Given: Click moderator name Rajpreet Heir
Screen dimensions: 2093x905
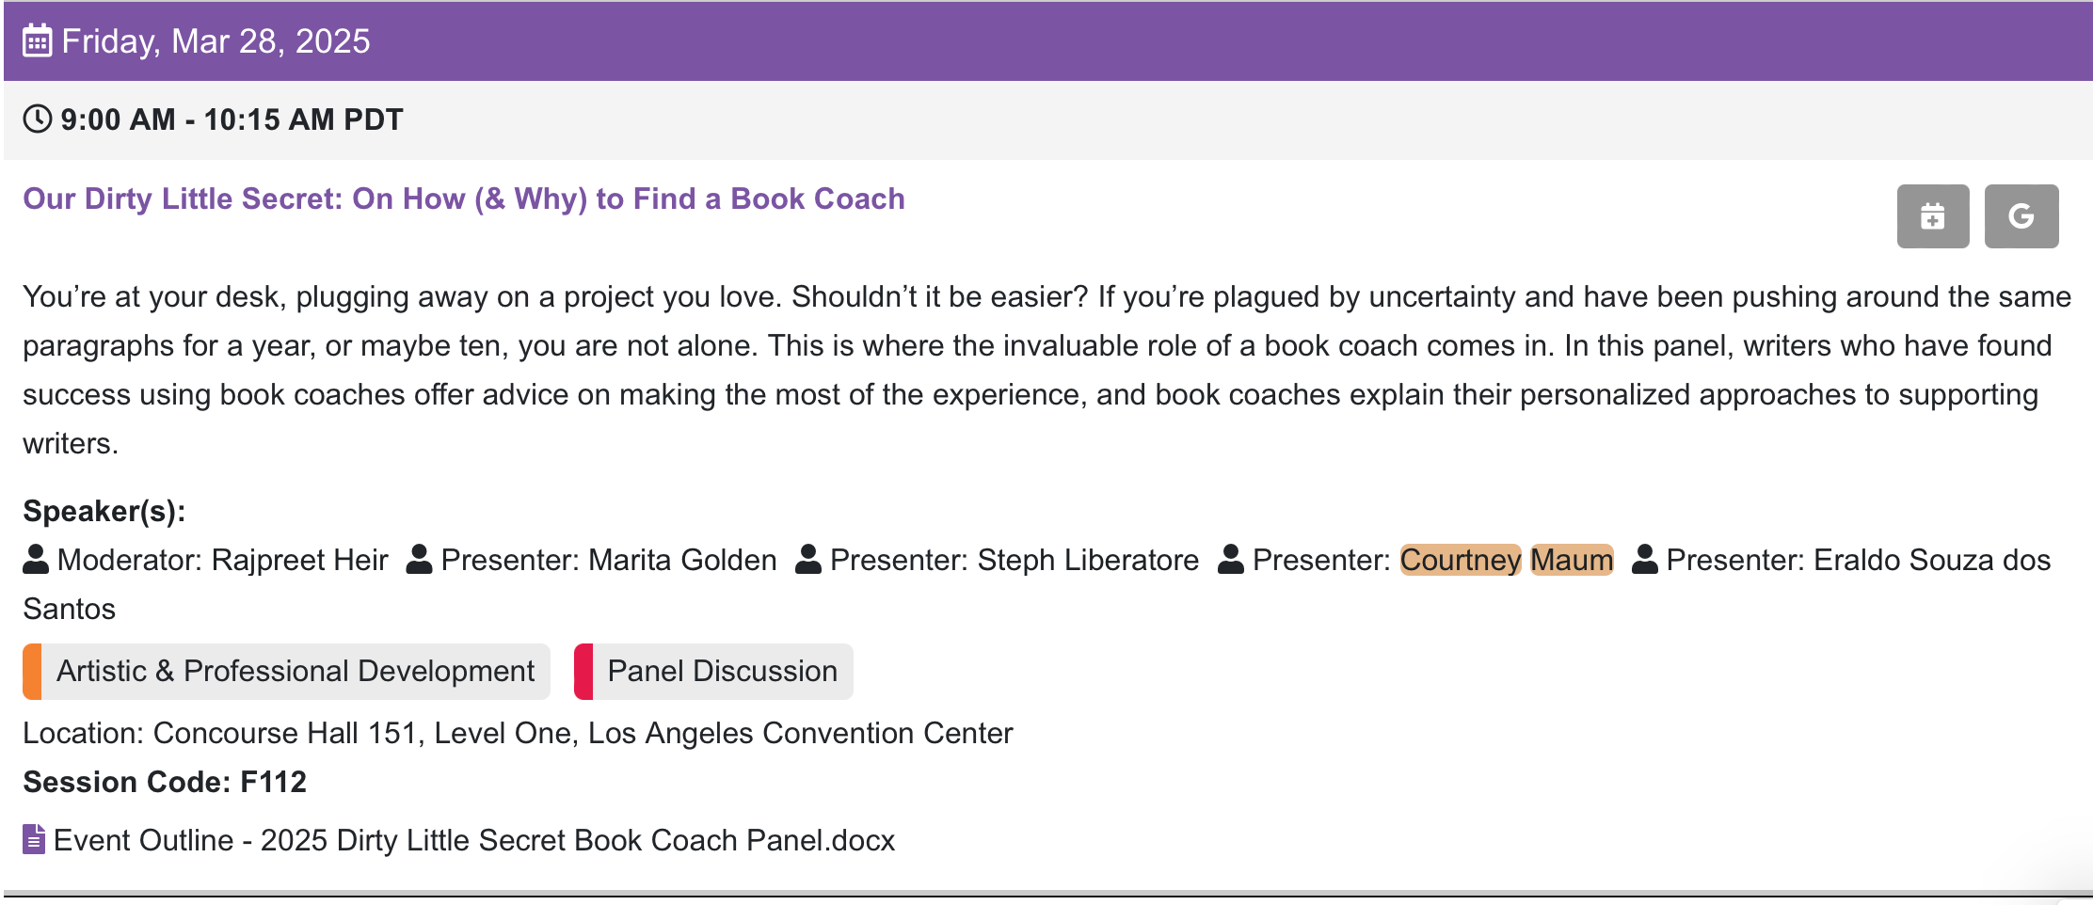Looking at the screenshot, I should [x=299, y=560].
